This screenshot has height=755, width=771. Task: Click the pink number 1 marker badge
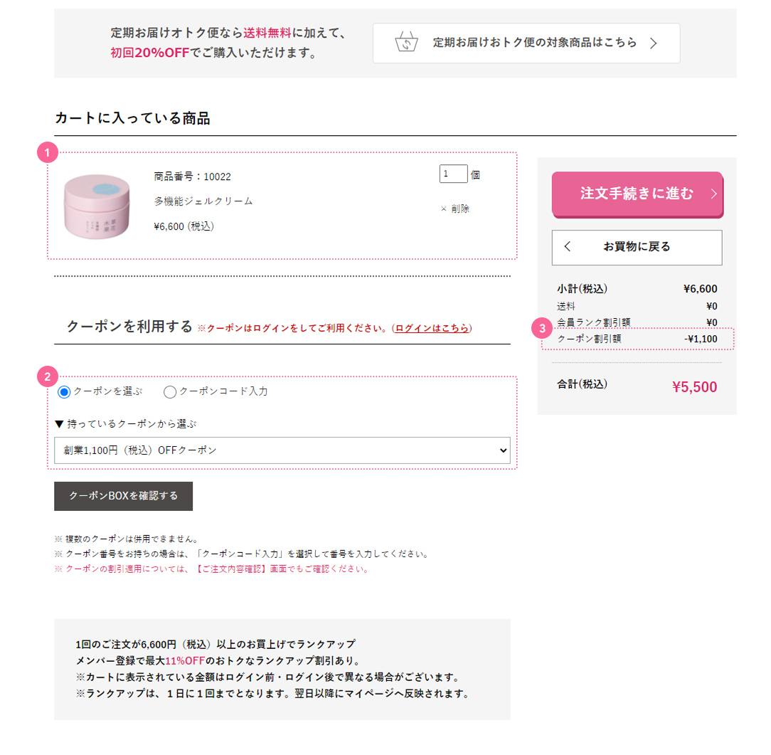(48, 152)
